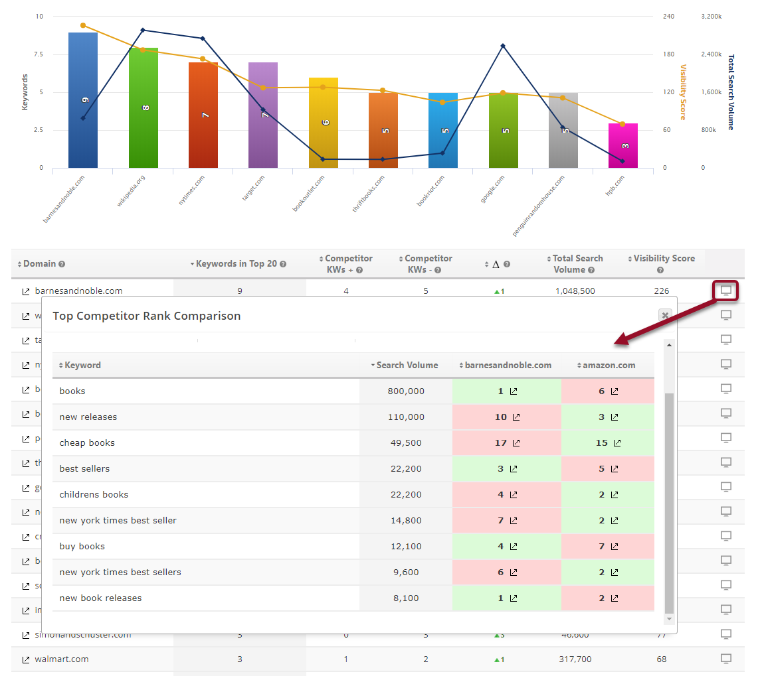Click the barnesandnoble.com domain link

click(x=78, y=291)
